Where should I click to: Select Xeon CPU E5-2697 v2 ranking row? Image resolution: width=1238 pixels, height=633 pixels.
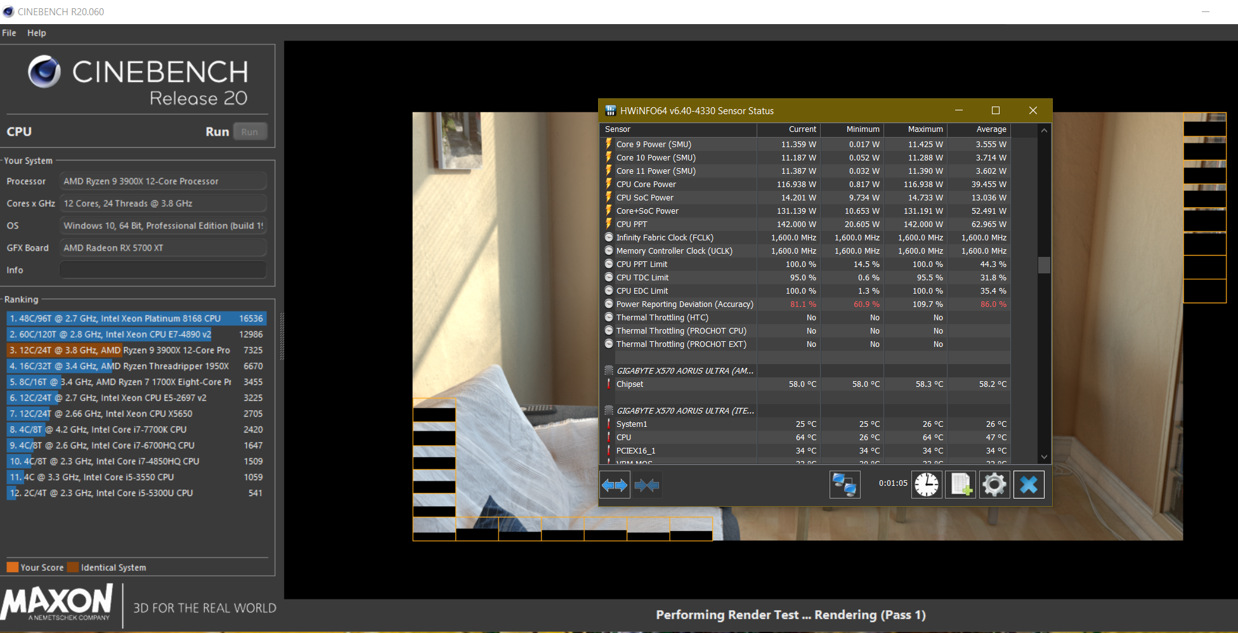pyautogui.click(x=136, y=398)
